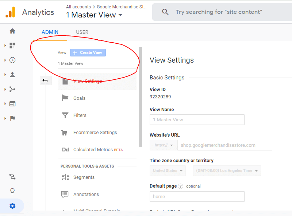Image resolution: width=292 pixels, height=216 pixels.
Task: Open Audience reports person icon
Action: (12, 75)
